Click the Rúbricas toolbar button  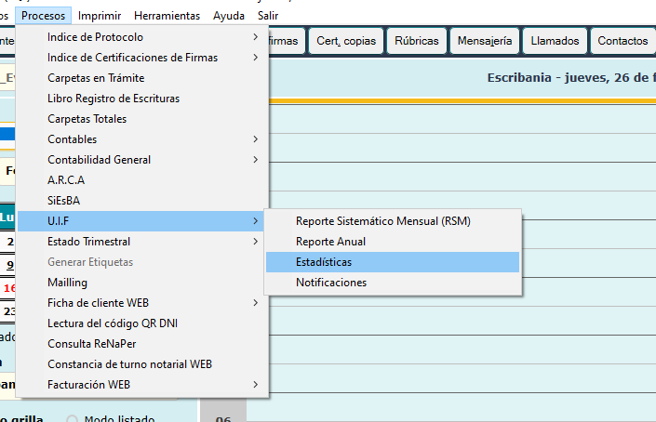[x=416, y=41]
